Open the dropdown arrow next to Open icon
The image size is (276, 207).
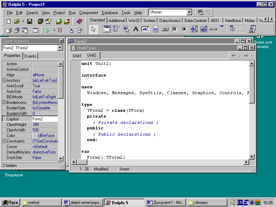pyautogui.click(x=23, y=21)
